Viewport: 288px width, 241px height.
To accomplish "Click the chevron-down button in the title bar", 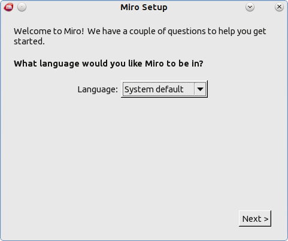I will pyautogui.click(x=250, y=7).
